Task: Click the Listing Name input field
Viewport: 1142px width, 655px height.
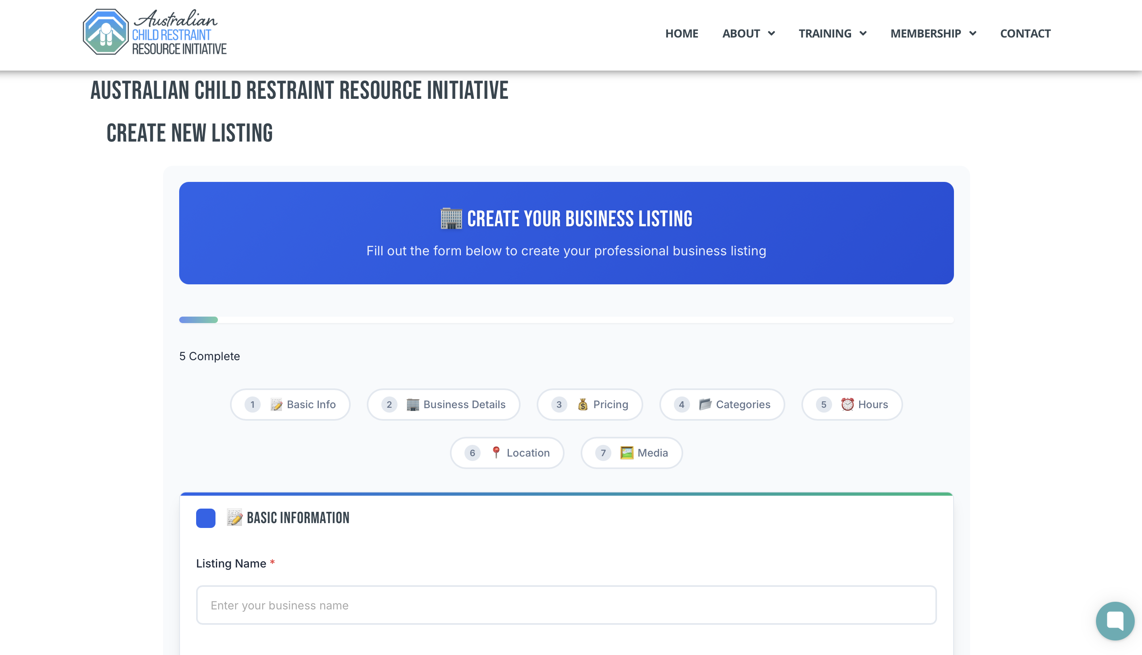Action: 566,605
